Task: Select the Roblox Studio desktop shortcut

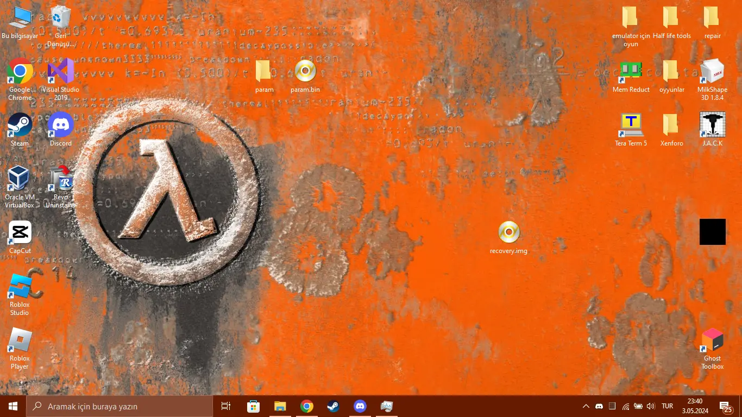Action: click(x=20, y=295)
